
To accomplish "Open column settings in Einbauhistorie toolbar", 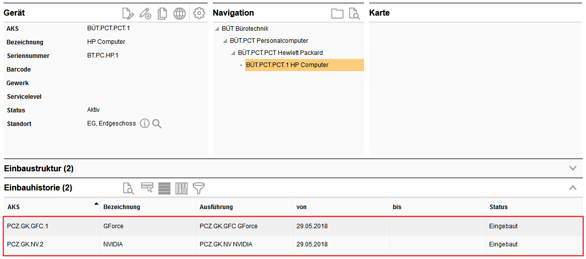I will point(182,188).
